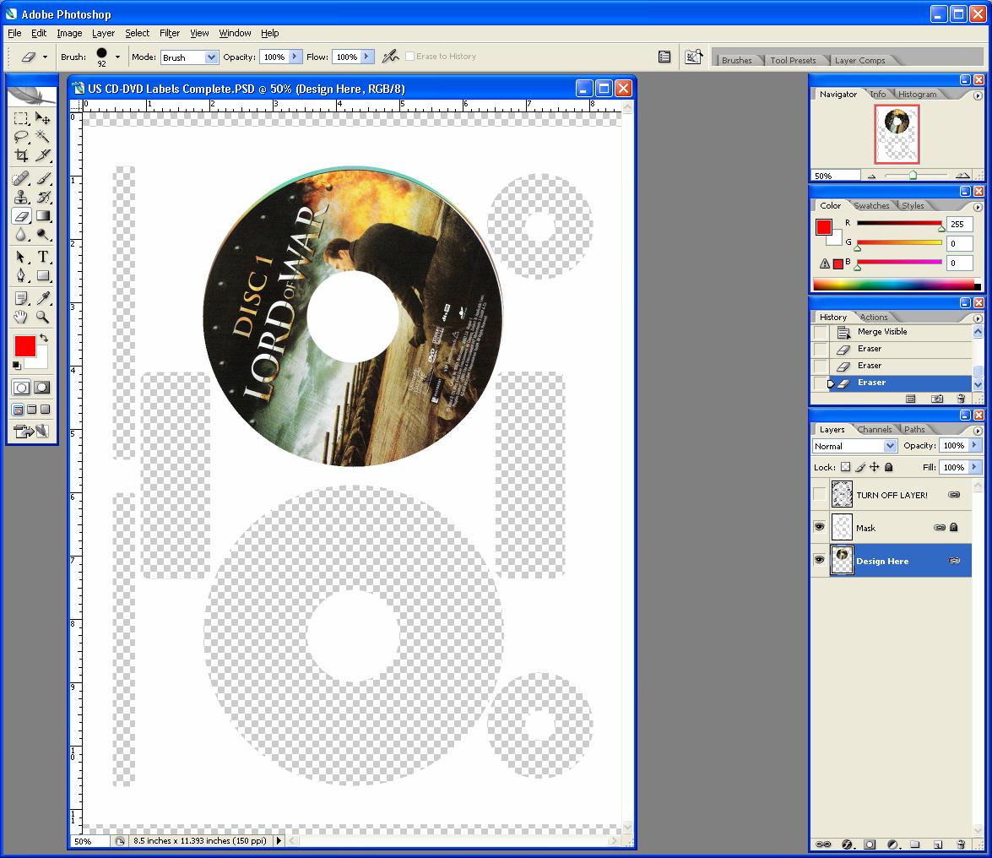Hide the Mask layer

coord(819,527)
